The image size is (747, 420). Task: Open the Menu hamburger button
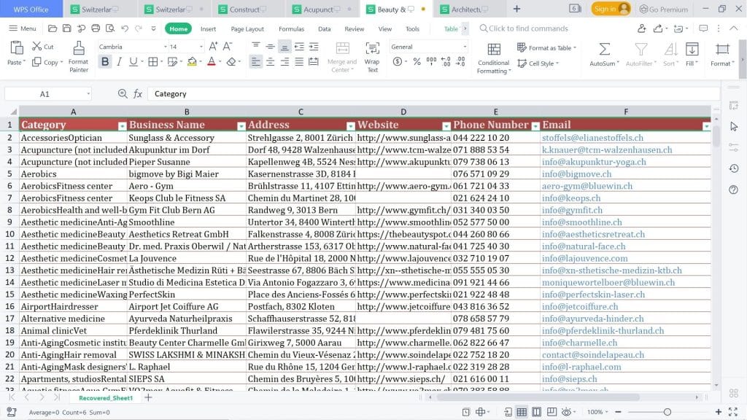tap(23, 28)
